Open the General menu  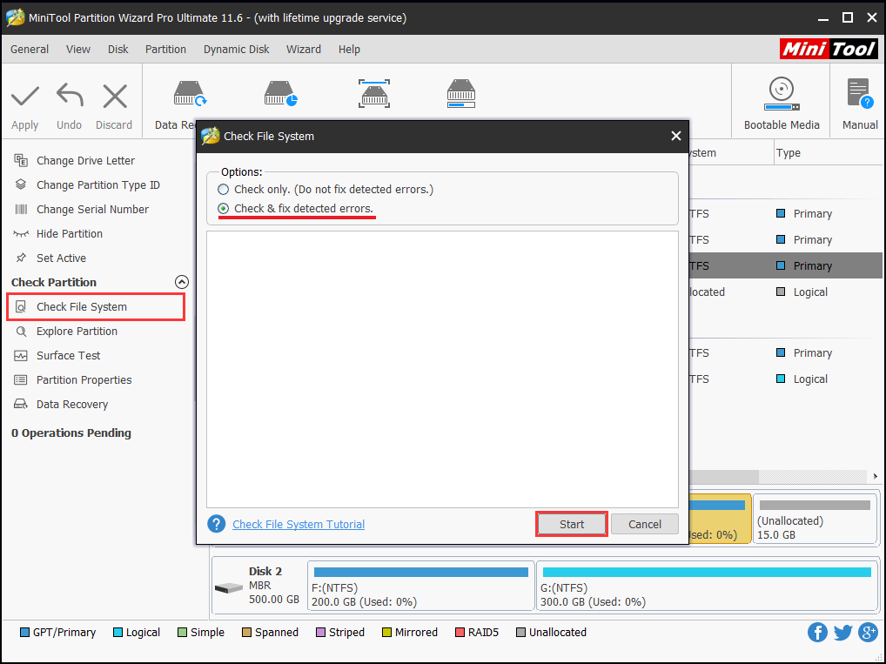click(30, 49)
